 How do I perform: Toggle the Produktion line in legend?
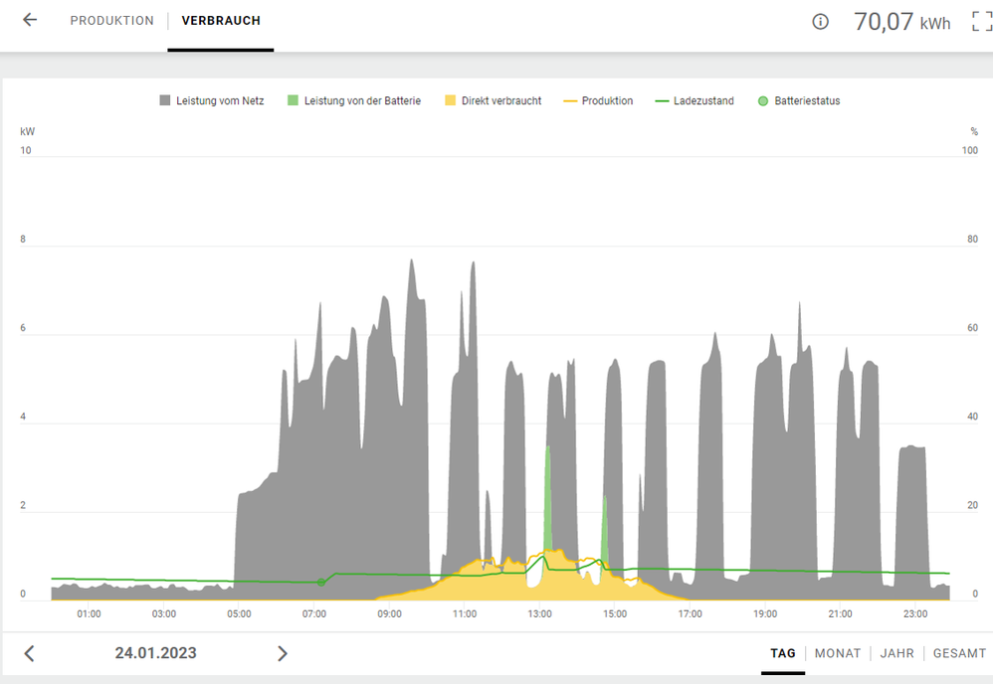(x=598, y=100)
